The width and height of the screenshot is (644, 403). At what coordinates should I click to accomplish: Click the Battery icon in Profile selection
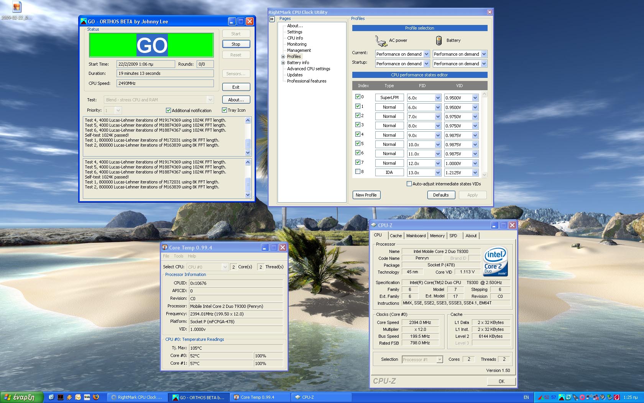pos(439,40)
